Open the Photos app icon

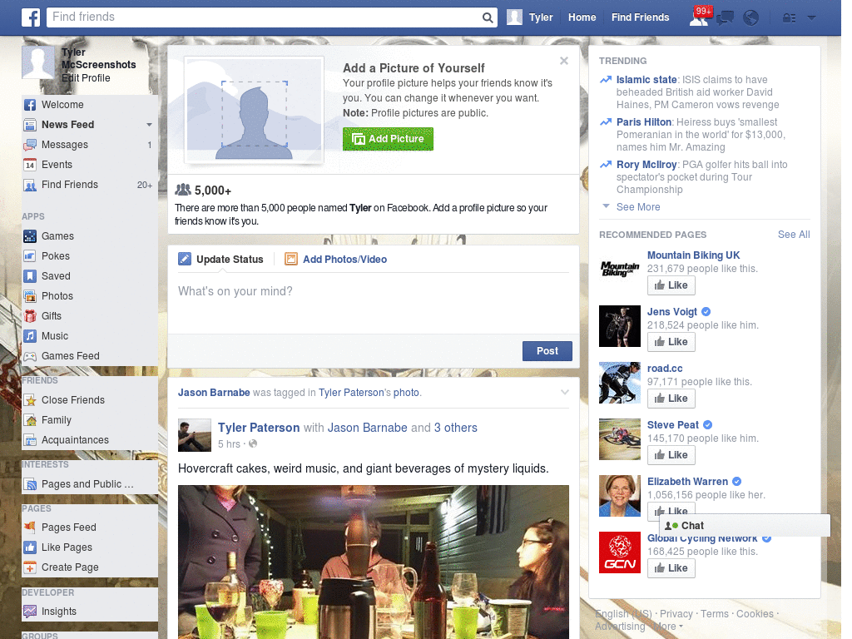30,296
